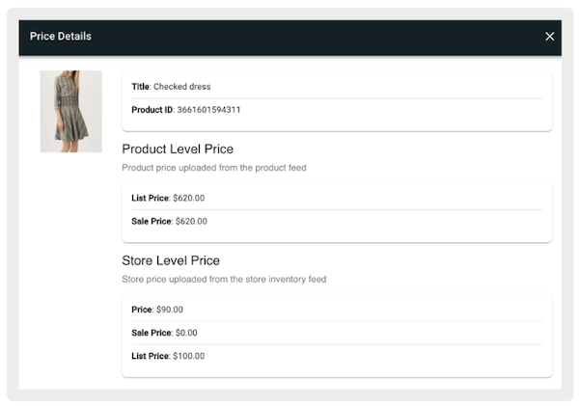
Task: Select the 'Title: Checked dress' text
Action: pos(171,87)
